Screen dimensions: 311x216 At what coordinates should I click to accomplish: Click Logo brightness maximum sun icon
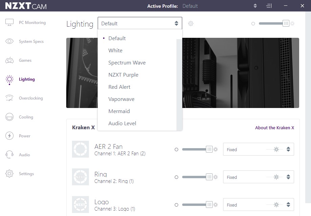[216, 205]
